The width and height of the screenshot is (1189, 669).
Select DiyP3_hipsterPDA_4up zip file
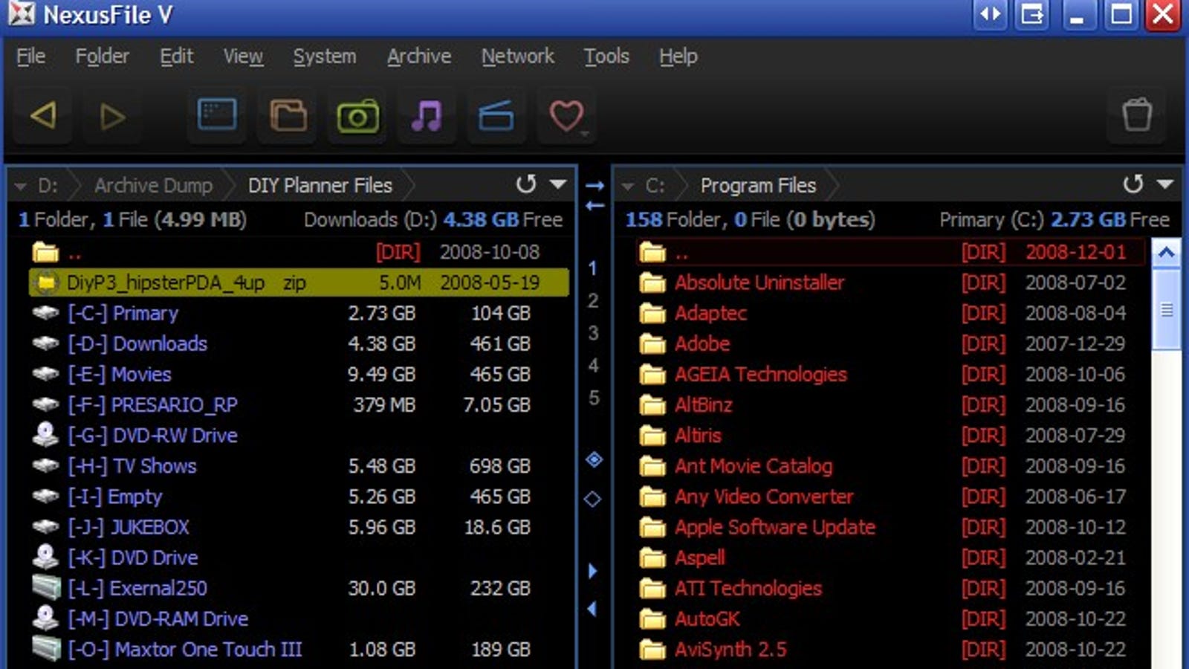coord(299,282)
